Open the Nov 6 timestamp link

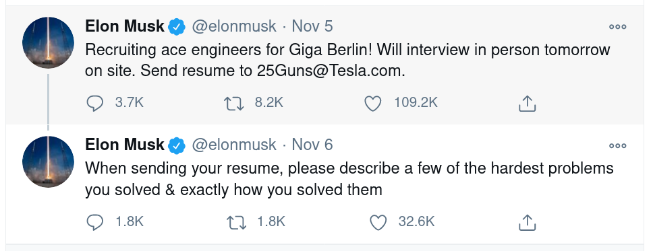[x=312, y=145]
